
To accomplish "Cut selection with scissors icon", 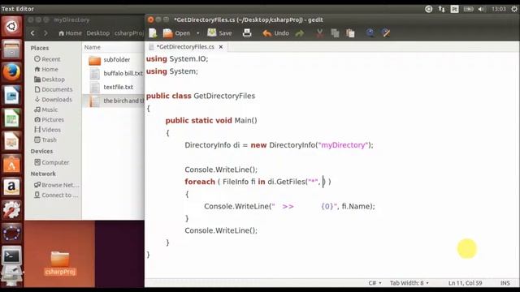I will [x=319, y=33].
